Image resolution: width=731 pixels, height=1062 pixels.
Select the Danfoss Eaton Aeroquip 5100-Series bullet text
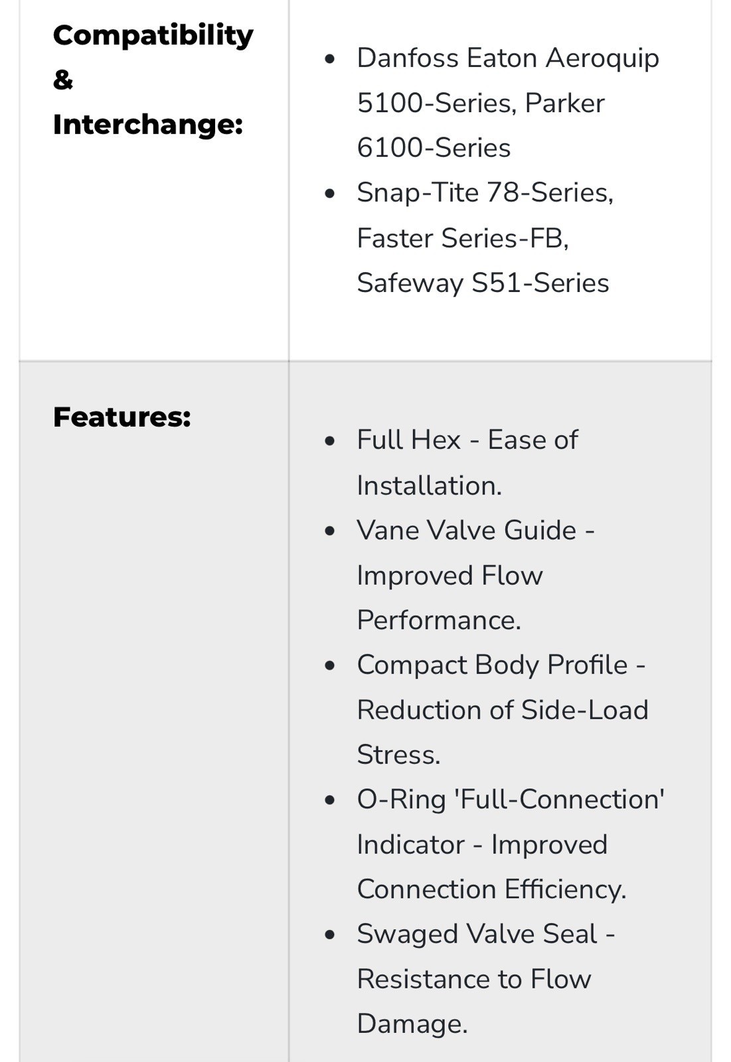(508, 80)
